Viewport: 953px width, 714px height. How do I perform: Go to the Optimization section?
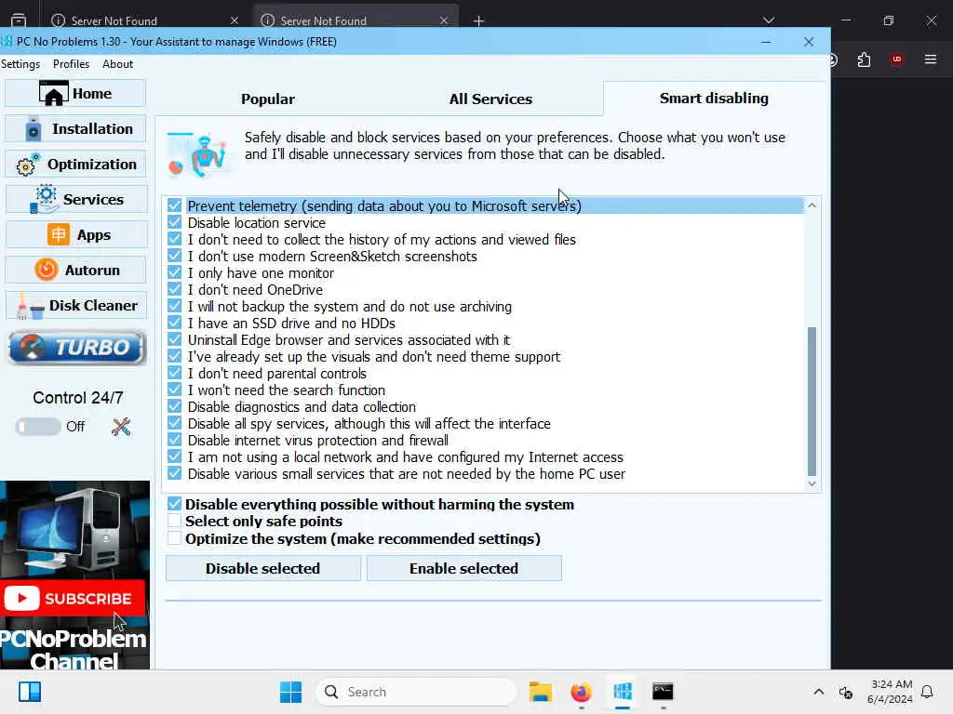tap(75, 164)
